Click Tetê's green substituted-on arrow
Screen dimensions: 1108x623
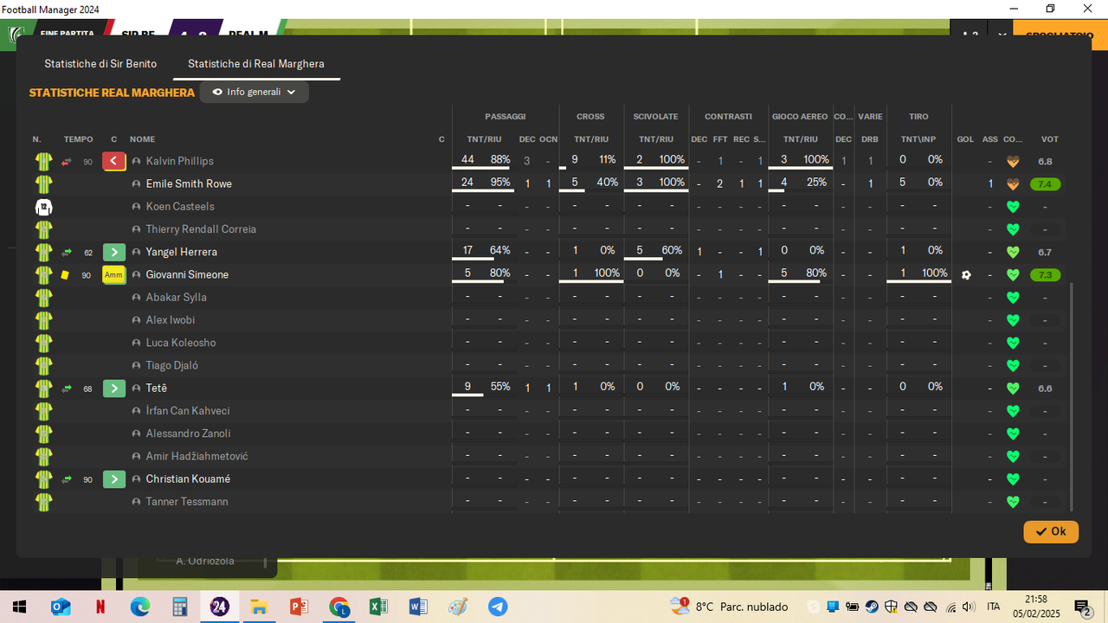point(114,389)
